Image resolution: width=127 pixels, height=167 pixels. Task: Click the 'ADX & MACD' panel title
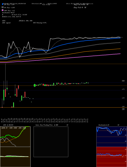click(x=8, y=125)
